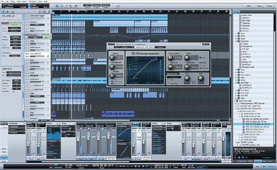Open the Sidechain source selection dropdown
The image size is (277, 170).
[x=174, y=77]
